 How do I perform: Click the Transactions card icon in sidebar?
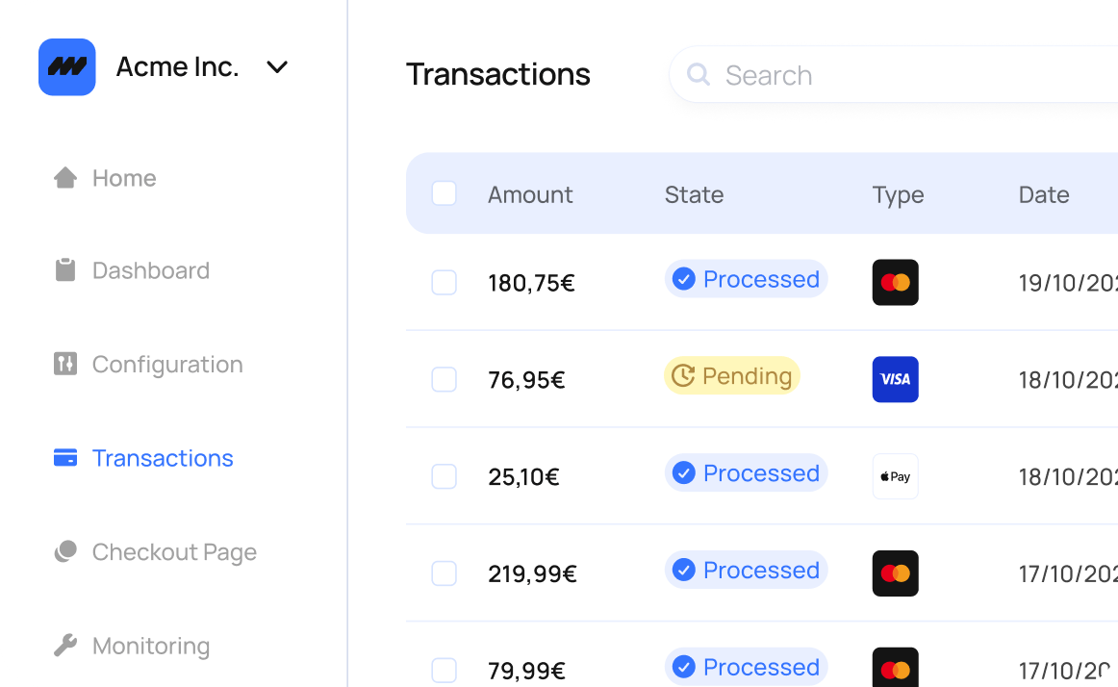[65, 457]
